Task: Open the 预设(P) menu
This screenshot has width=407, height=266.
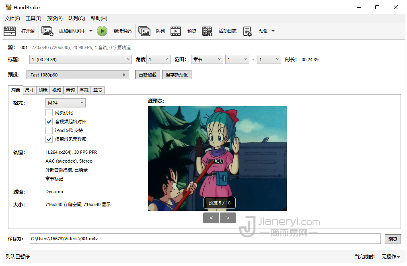Action: 55,19
